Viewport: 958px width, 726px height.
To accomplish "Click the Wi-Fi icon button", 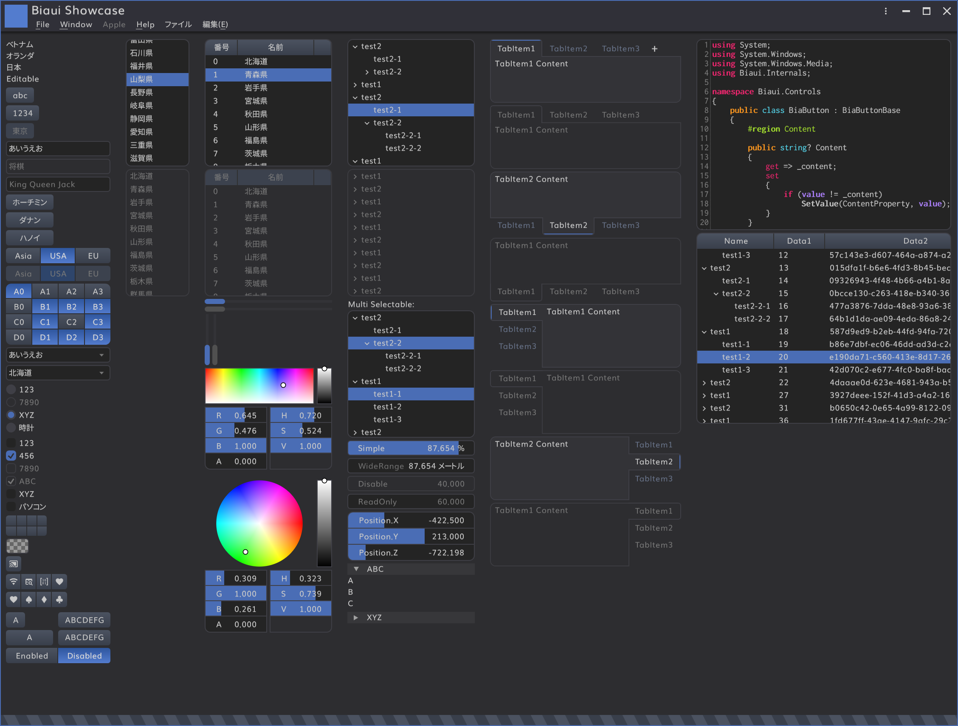I will [14, 581].
